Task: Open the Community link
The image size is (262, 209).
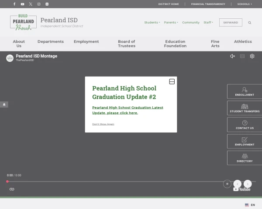Action: pyautogui.click(x=191, y=23)
